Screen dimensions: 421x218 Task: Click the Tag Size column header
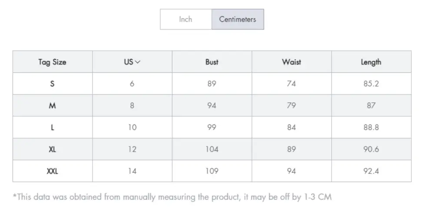click(53, 62)
